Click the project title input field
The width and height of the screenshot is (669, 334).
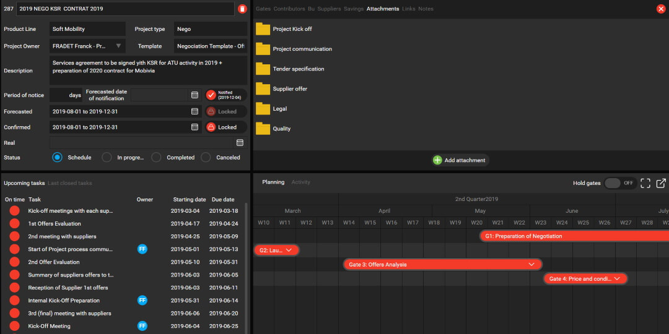point(125,9)
